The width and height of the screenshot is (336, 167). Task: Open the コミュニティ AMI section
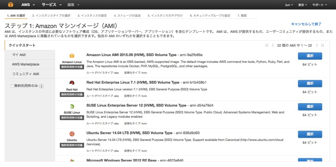click(x=30, y=74)
